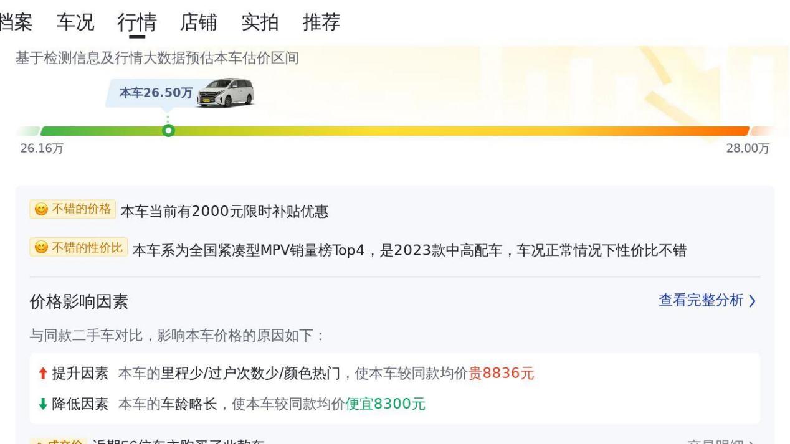Click the green 便宜8300元 price text
Viewport: 790px width, 444px height.
386,405
